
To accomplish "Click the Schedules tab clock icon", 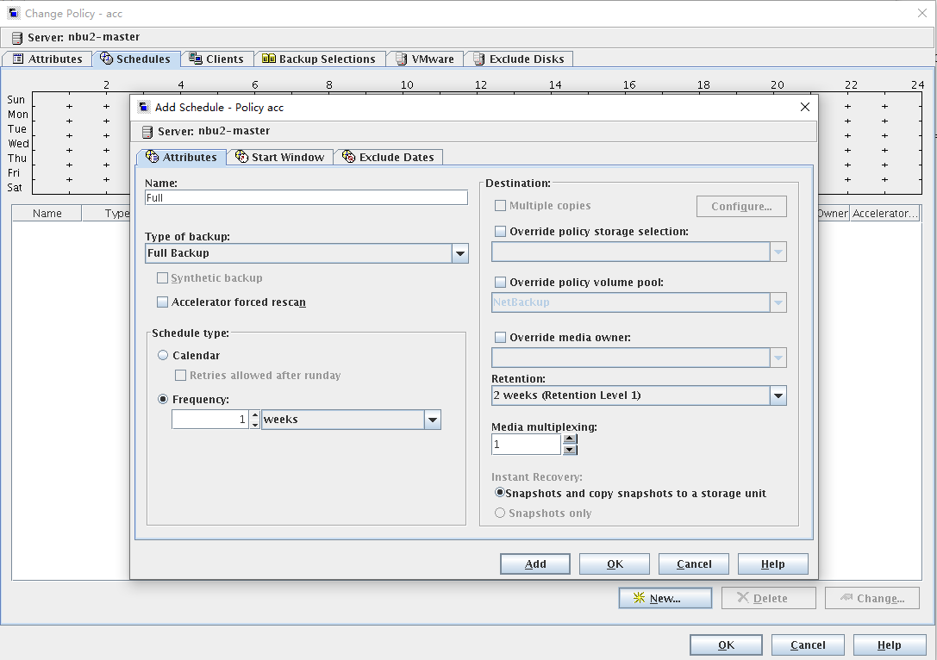I will tap(107, 59).
